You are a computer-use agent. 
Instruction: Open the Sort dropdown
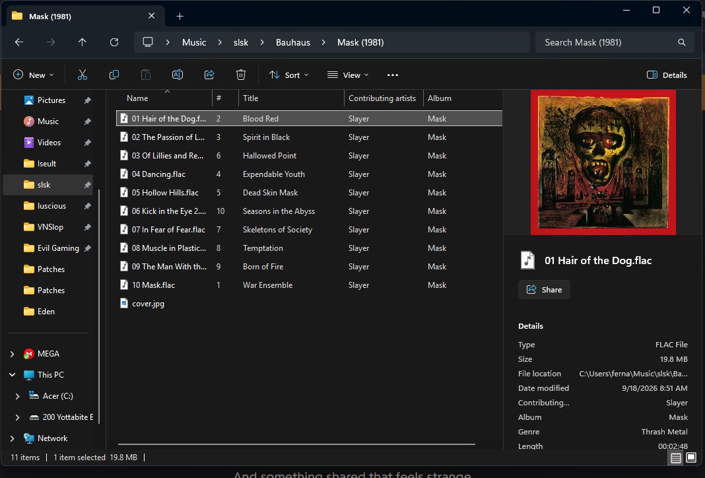point(288,75)
